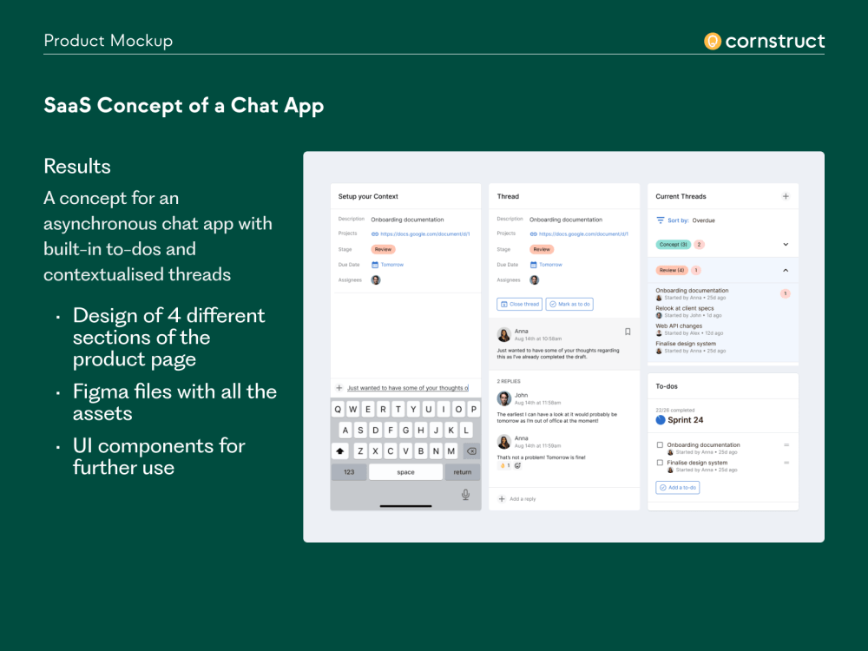The image size is (868, 651).
Task: Click the unread badge on Onboarding documentation thread
Action: click(x=785, y=293)
